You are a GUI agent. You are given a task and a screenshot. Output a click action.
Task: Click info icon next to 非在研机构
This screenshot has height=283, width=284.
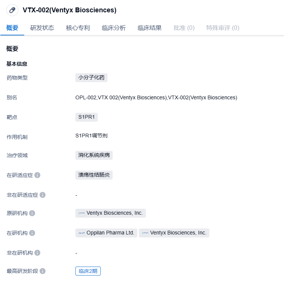pyautogui.click(x=37, y=253)
